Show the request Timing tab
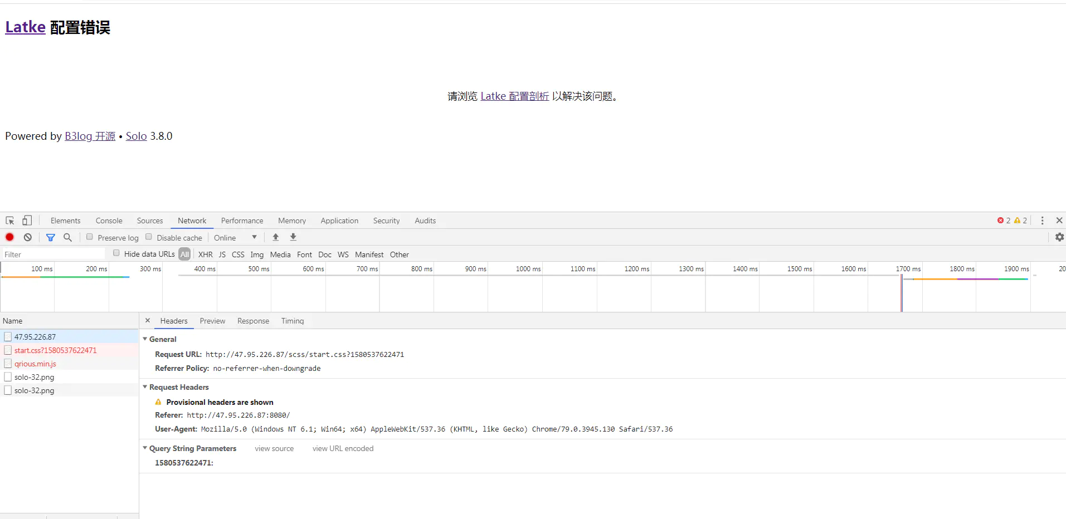 coord(293,321)
